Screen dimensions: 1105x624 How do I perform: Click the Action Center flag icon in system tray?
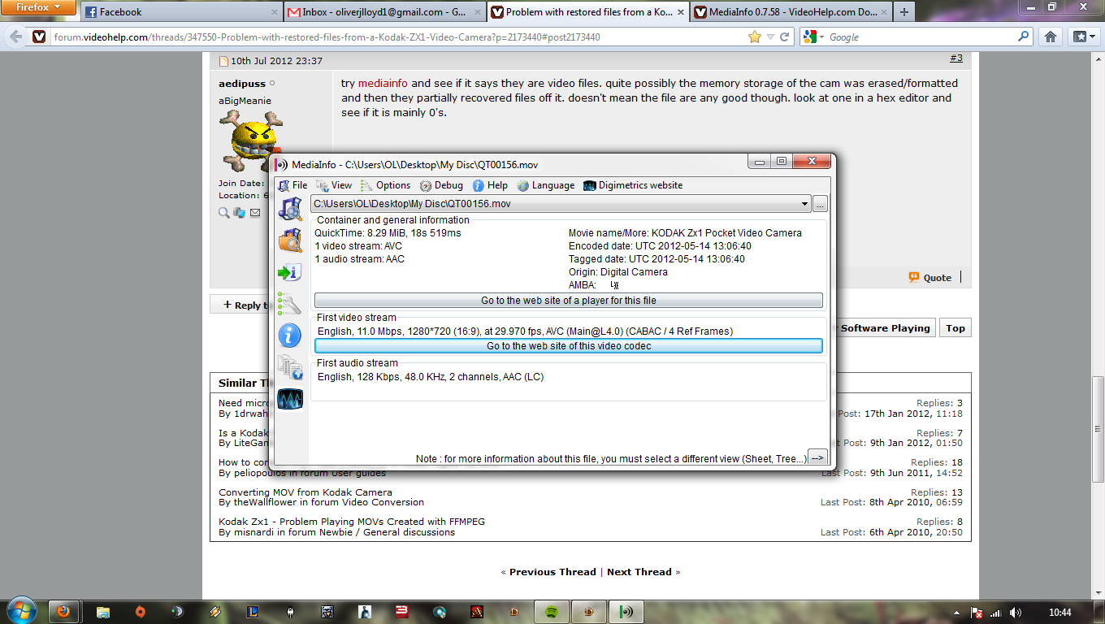[x=977, y=612]
